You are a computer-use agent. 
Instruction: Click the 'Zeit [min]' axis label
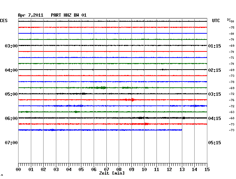[112, 173]
